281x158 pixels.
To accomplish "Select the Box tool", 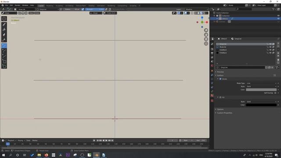I will (4, 61).
